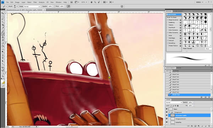Open the BINS2 workspace switcher
Viewport: 213px width, 128px height.
click(200, 2)
